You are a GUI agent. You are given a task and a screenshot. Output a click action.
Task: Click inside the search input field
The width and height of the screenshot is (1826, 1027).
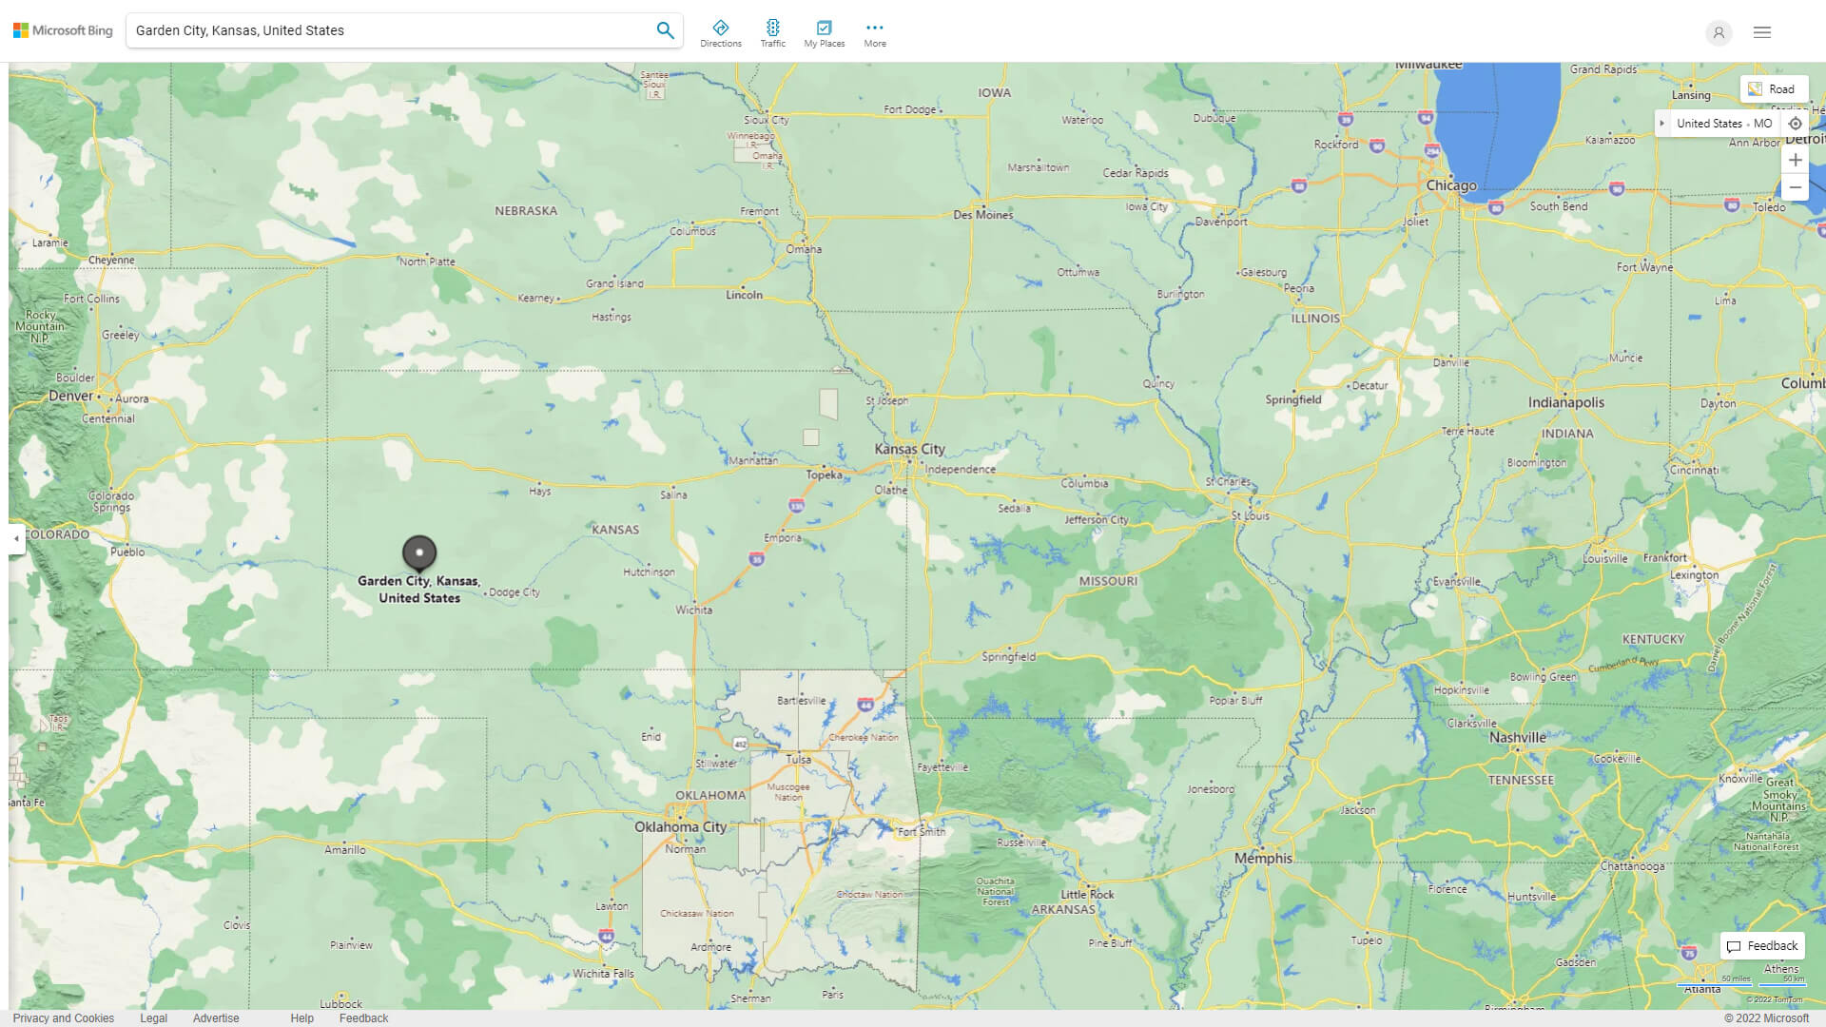(x=380, y=29)
